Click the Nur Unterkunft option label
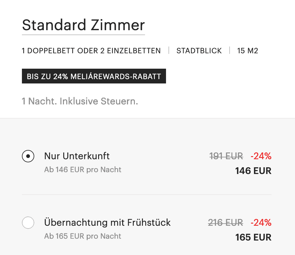The width and height of the screenshot is (295, 255). [77, 156]
